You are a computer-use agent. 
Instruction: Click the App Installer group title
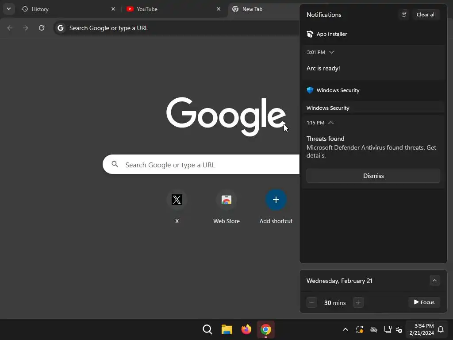[x=332, y=34]
